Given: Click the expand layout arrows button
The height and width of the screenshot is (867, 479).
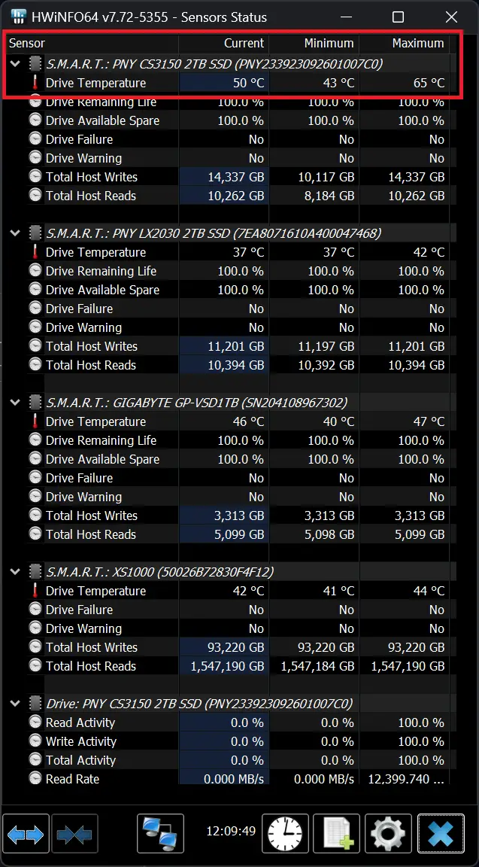Looking at the screenshot, I should pyautogui.click(x=26, y=833).
